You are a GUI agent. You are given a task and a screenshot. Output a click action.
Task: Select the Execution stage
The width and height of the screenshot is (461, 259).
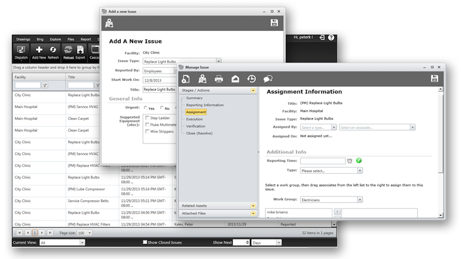click(194, 119)
